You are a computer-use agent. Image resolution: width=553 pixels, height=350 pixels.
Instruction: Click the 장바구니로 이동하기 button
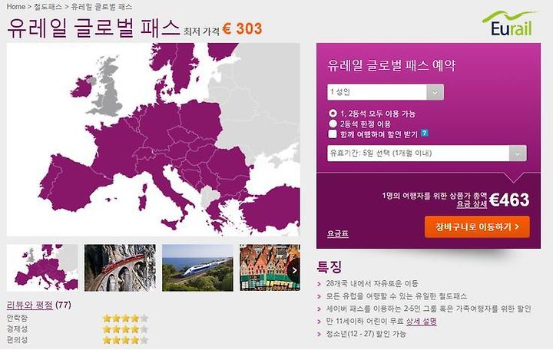477,226
